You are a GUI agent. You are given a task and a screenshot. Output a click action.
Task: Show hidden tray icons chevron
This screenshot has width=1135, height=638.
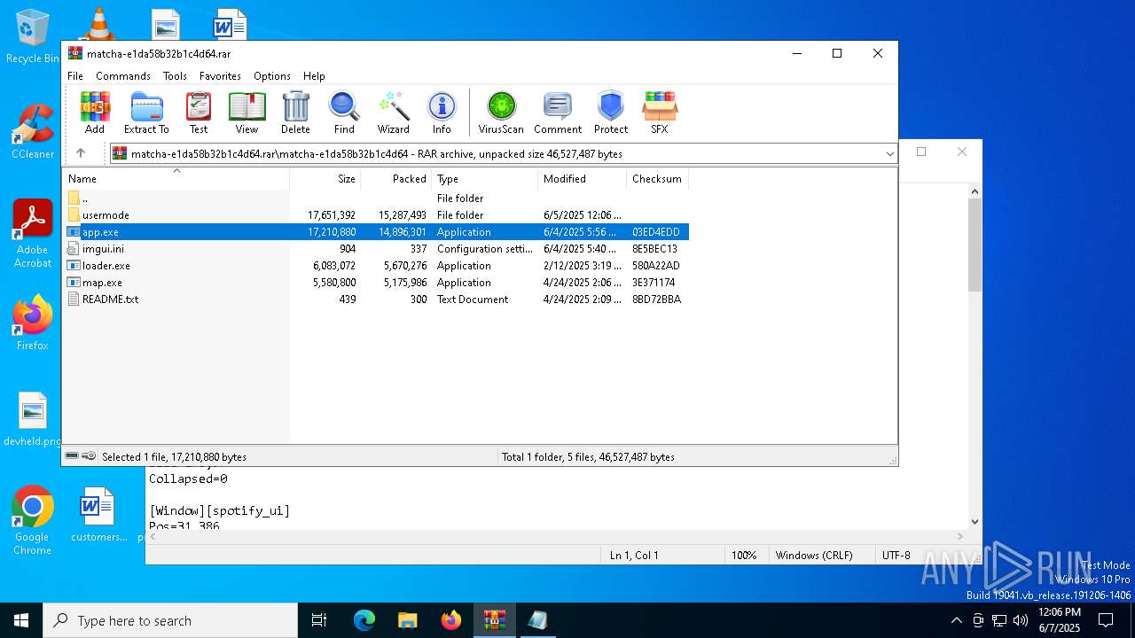click(956, 620)
